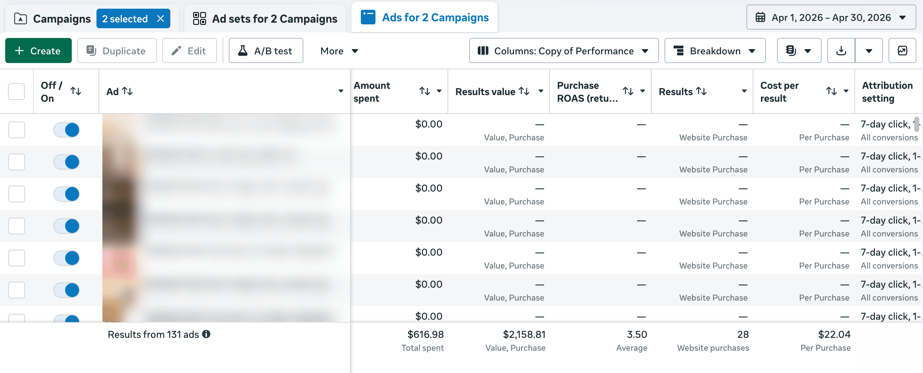Sort by Results column arrows
Image resolution: width=923 pixels, height=373 pixels.
tap(701, 91)
